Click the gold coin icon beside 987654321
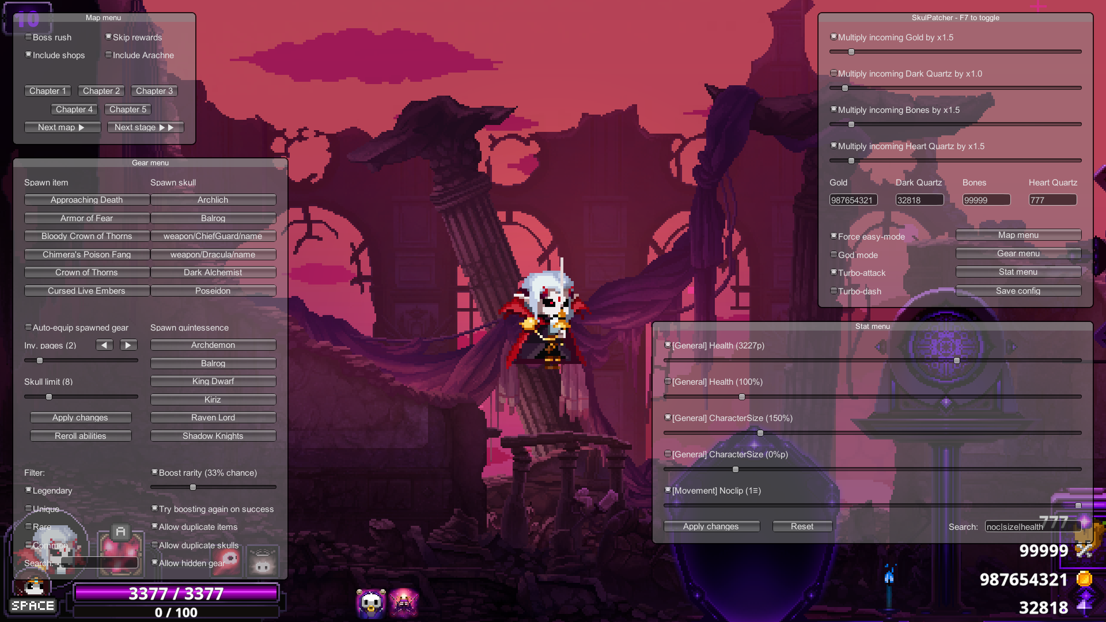 (x=1085, y=579)
